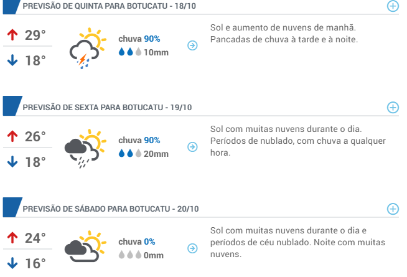407x277 pixels.
Task: Expand Friday 19/10 forecast plus icon
Action: click(393, 107)
